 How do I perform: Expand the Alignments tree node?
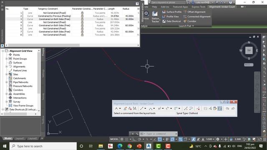7,67
